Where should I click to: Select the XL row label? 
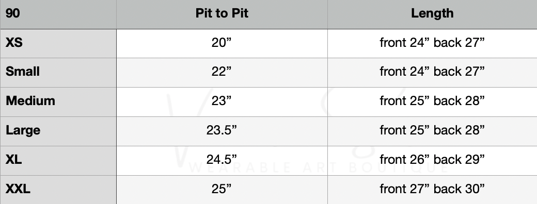58,161
